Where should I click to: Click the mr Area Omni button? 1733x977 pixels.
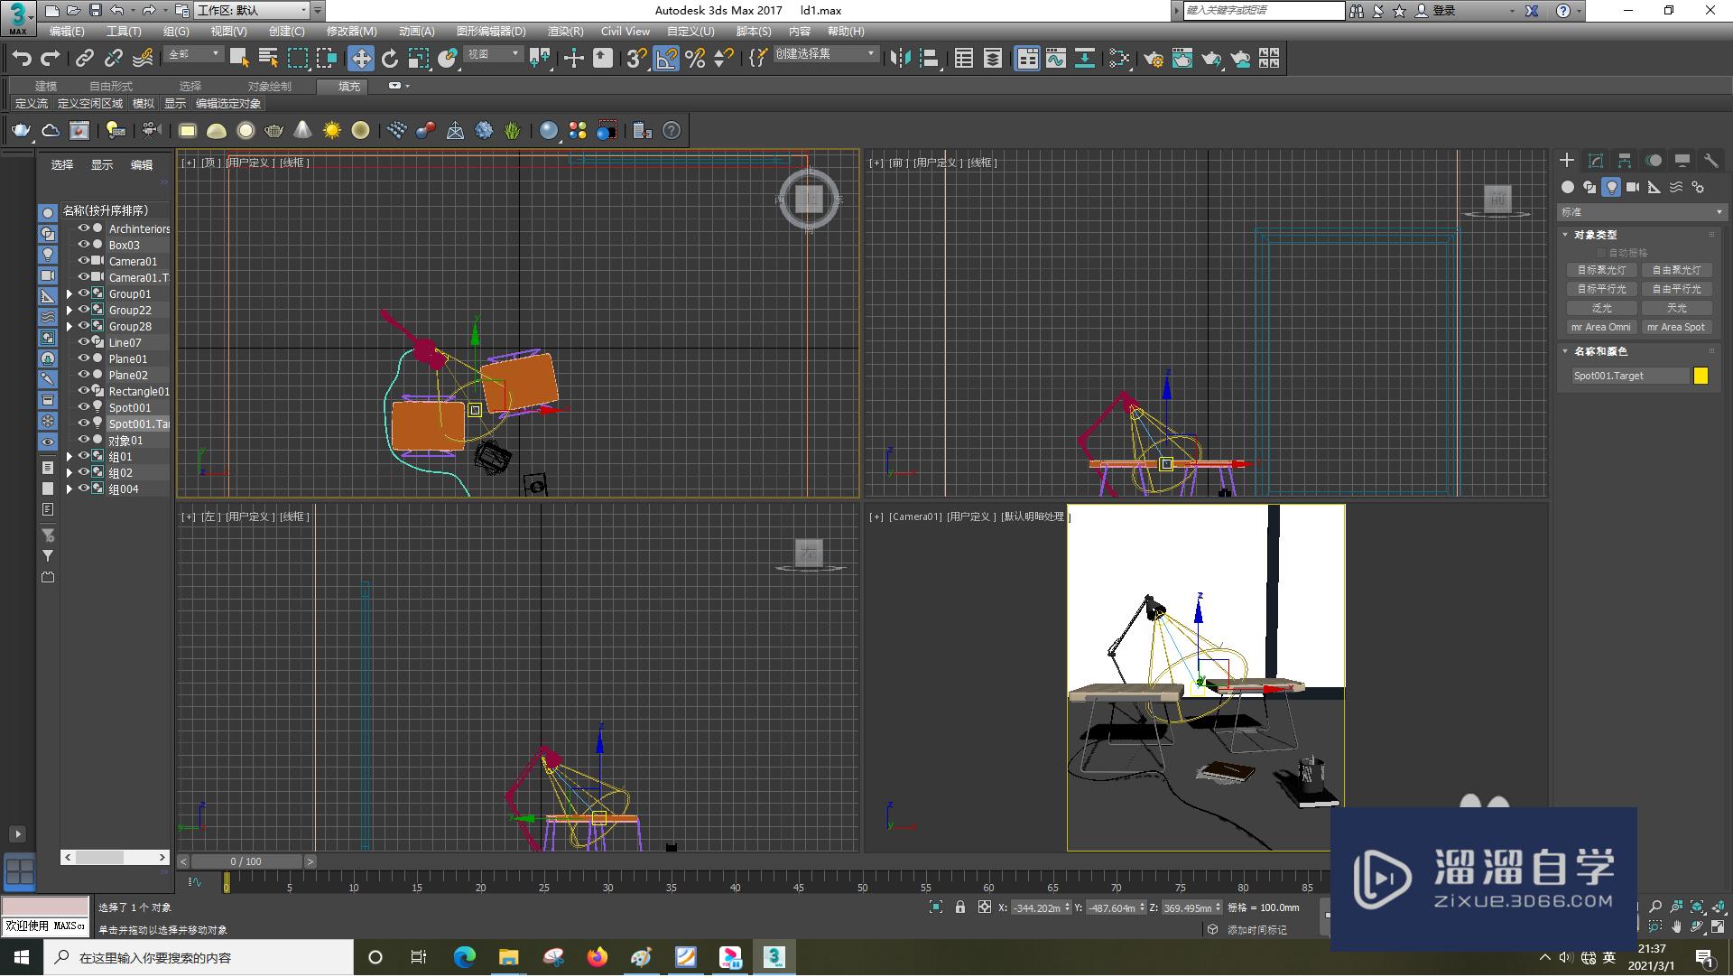point(1602,327)
